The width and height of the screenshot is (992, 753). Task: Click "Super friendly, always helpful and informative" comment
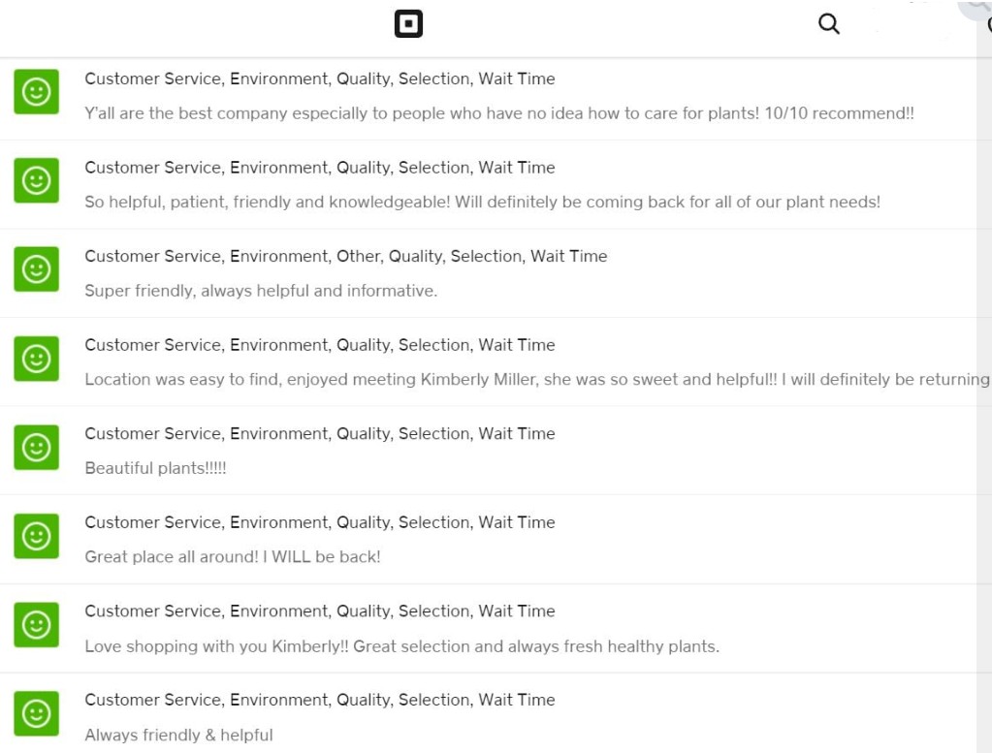(x=261, y=291)
